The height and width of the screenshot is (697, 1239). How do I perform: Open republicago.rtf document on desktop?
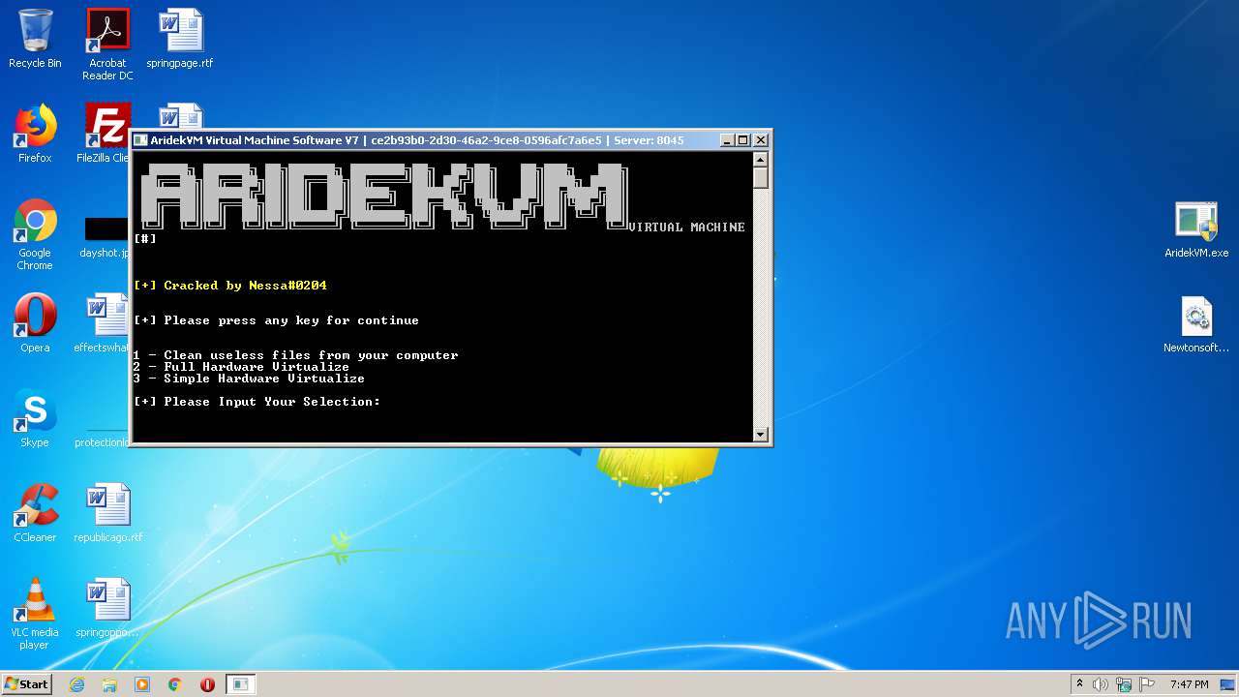(x=108, y=513)
